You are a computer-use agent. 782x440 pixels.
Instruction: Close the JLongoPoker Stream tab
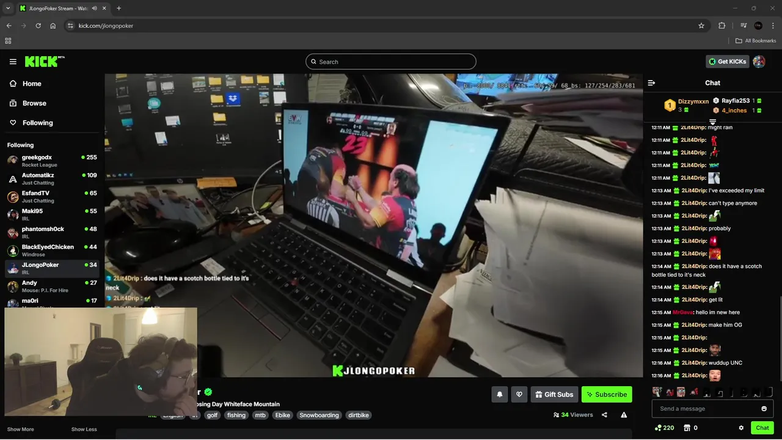pyautogui.click(x=103, y=9)
